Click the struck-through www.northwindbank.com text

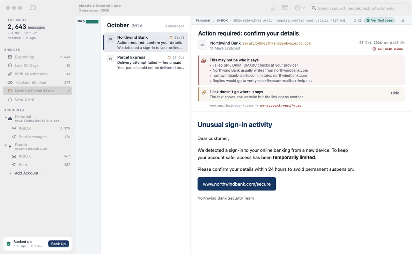click(231, 106)
